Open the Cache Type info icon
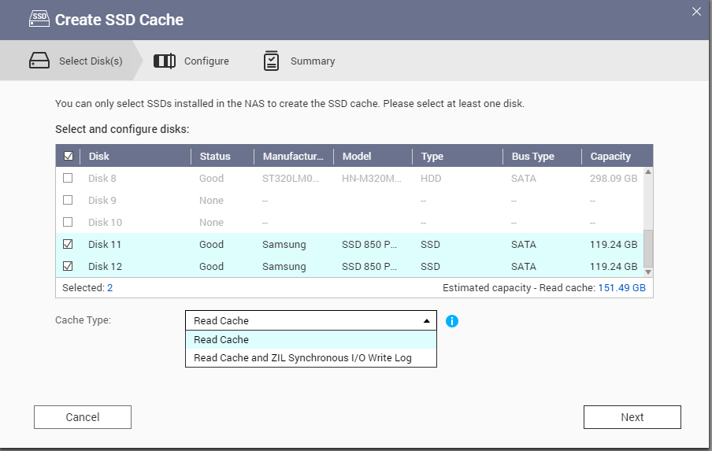This screenshot has width=712, height=451. 452,321
